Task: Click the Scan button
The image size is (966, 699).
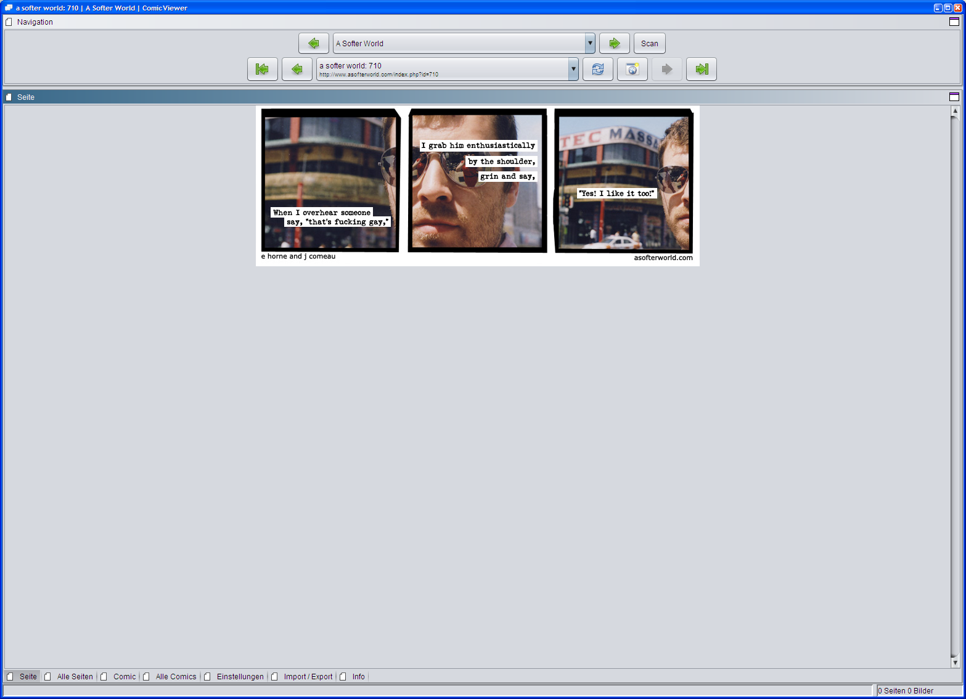Action: click(x=650, y=43)
